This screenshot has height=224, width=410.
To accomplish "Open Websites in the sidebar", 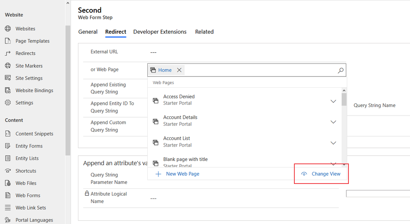I will pyautogui.click(x=25, y=29).
